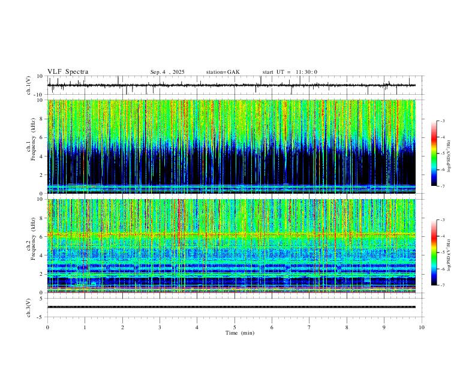This screenshot has height=367, width=475.
Task: Click the '-7' label on ch.2 colorbar
Action: coord(443,285)
